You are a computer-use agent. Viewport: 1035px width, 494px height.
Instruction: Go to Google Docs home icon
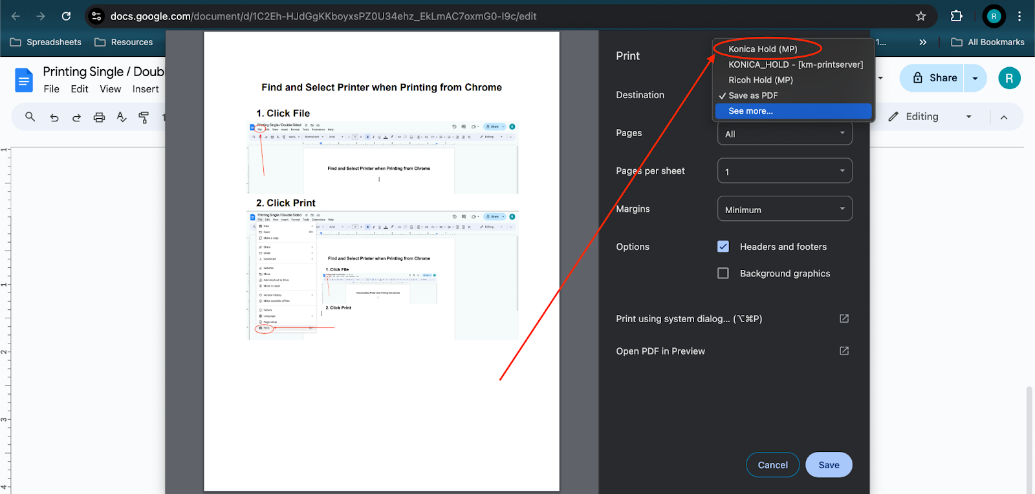(24, 81)
